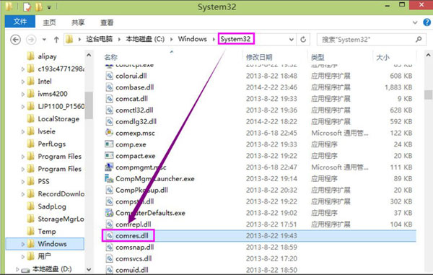Go back with the Back arrow button
Viewport: 433px width, 275px height.
tap(15, 40)
